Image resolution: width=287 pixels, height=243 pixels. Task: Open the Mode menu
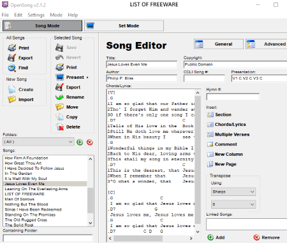(x=56, y=15)
